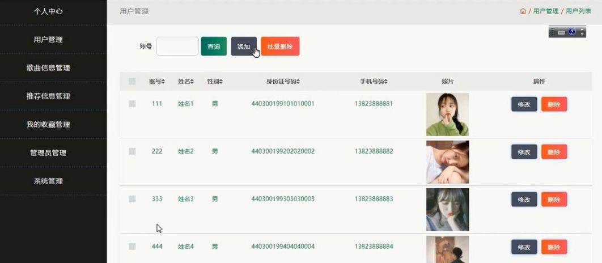Image resolution: width=602 pixels, height=263 pixels.
Task: Click the account cell 111
Action: coord(157,104)
